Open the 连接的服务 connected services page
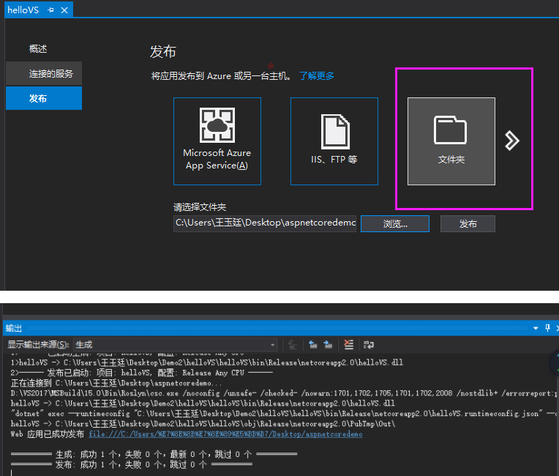The width and height of the screenshot is (559, 476). [x=44, y=73]
